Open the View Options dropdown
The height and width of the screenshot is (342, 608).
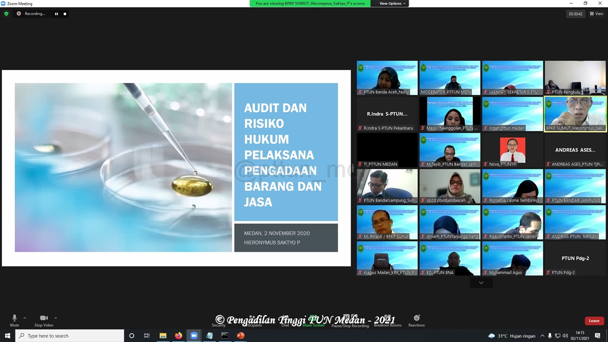pyautogui.click(x=392, y=3)
